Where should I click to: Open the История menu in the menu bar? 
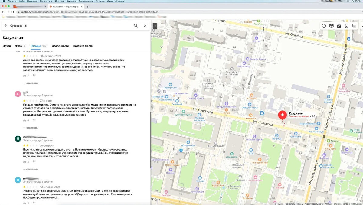[59, 2]
